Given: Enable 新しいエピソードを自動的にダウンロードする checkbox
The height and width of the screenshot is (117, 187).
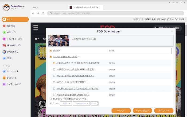Looking at the screenshot, I should coord(50,99).
